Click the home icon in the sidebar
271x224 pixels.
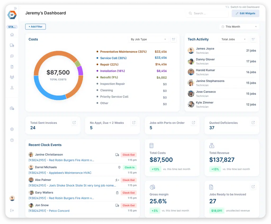12,35
